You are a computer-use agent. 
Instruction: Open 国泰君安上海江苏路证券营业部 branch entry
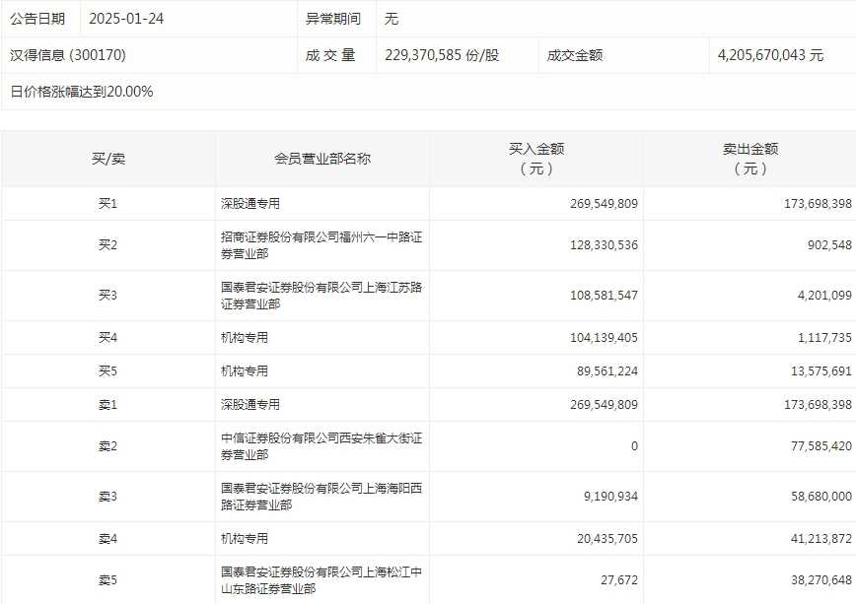pyautogui.click(x=321, y=296)
